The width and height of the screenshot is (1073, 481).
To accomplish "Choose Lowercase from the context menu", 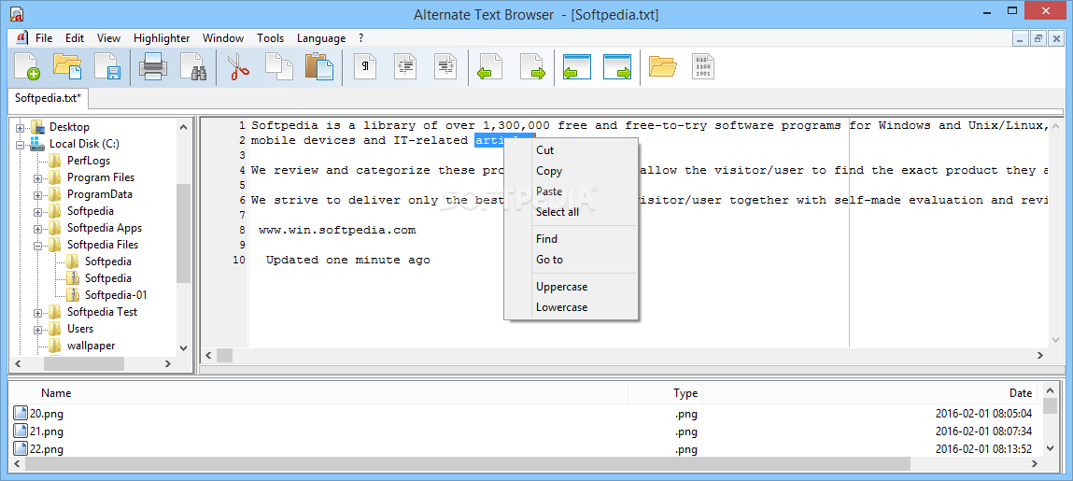I will pos(571,307).
